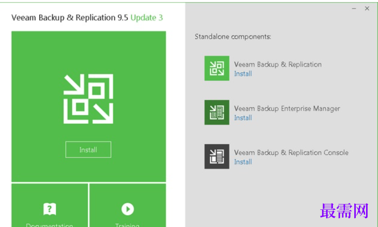Install Veeam Backup Enterprise Manager via its link
The height and width of the screenshot is (227, 378).
pos(243,118)
